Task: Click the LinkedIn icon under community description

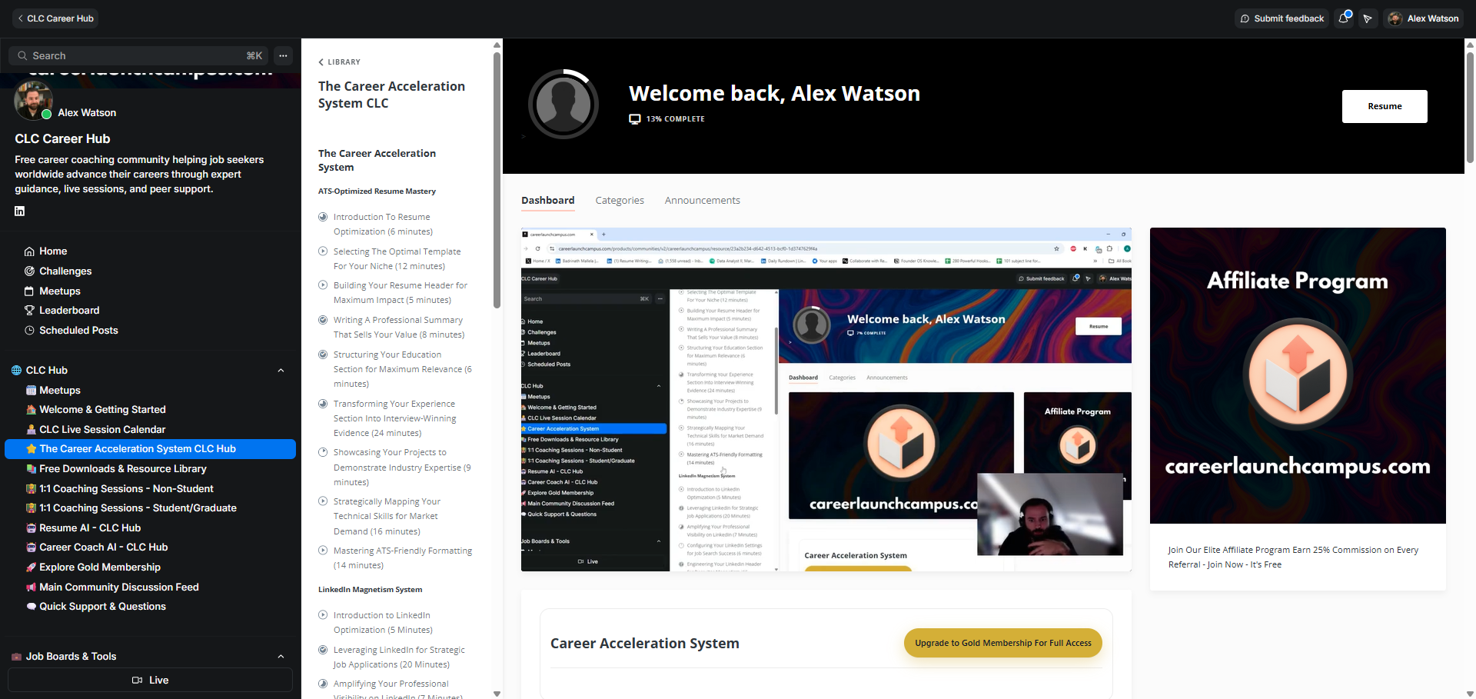Action: click(x=20, y=211)
